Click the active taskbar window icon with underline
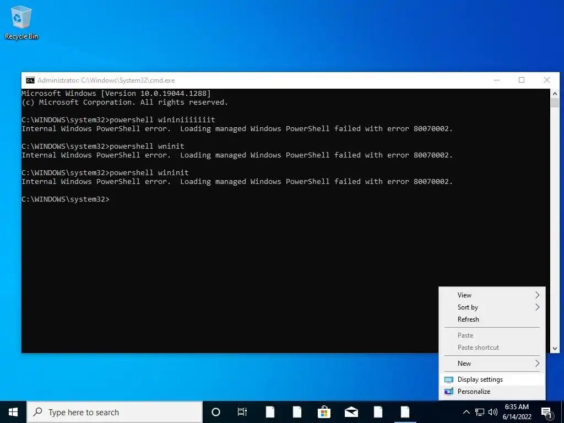The image size is (564, 423). 405,412
